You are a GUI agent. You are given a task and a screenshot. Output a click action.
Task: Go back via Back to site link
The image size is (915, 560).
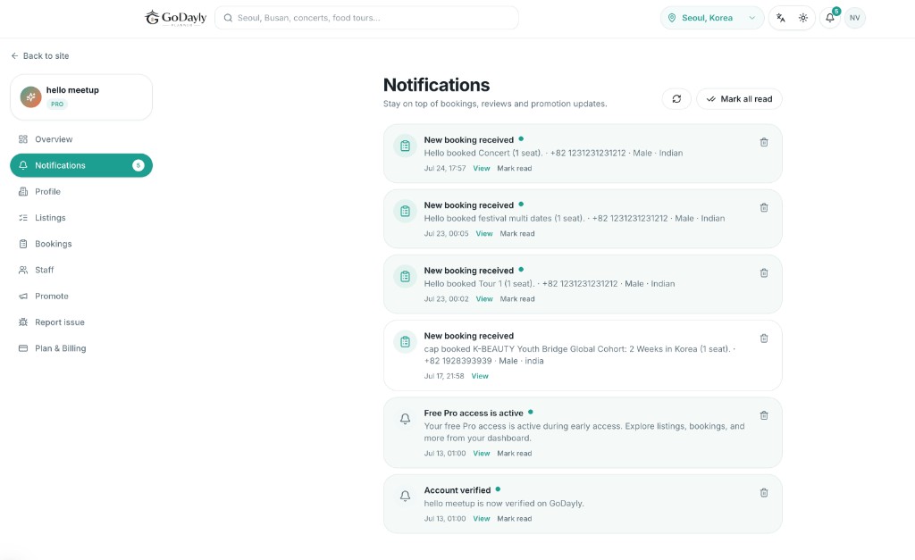39,56
